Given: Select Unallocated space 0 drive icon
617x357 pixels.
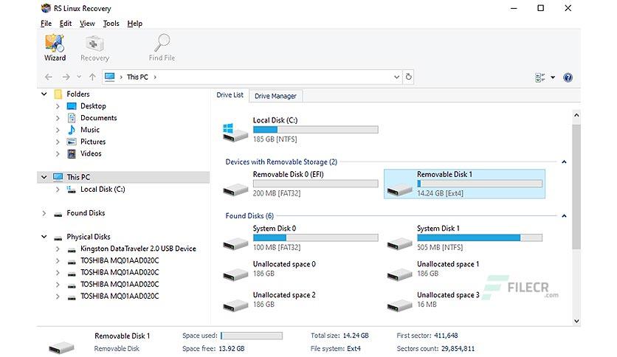Looking at the screenshot, I should click(x=235, y=274).
